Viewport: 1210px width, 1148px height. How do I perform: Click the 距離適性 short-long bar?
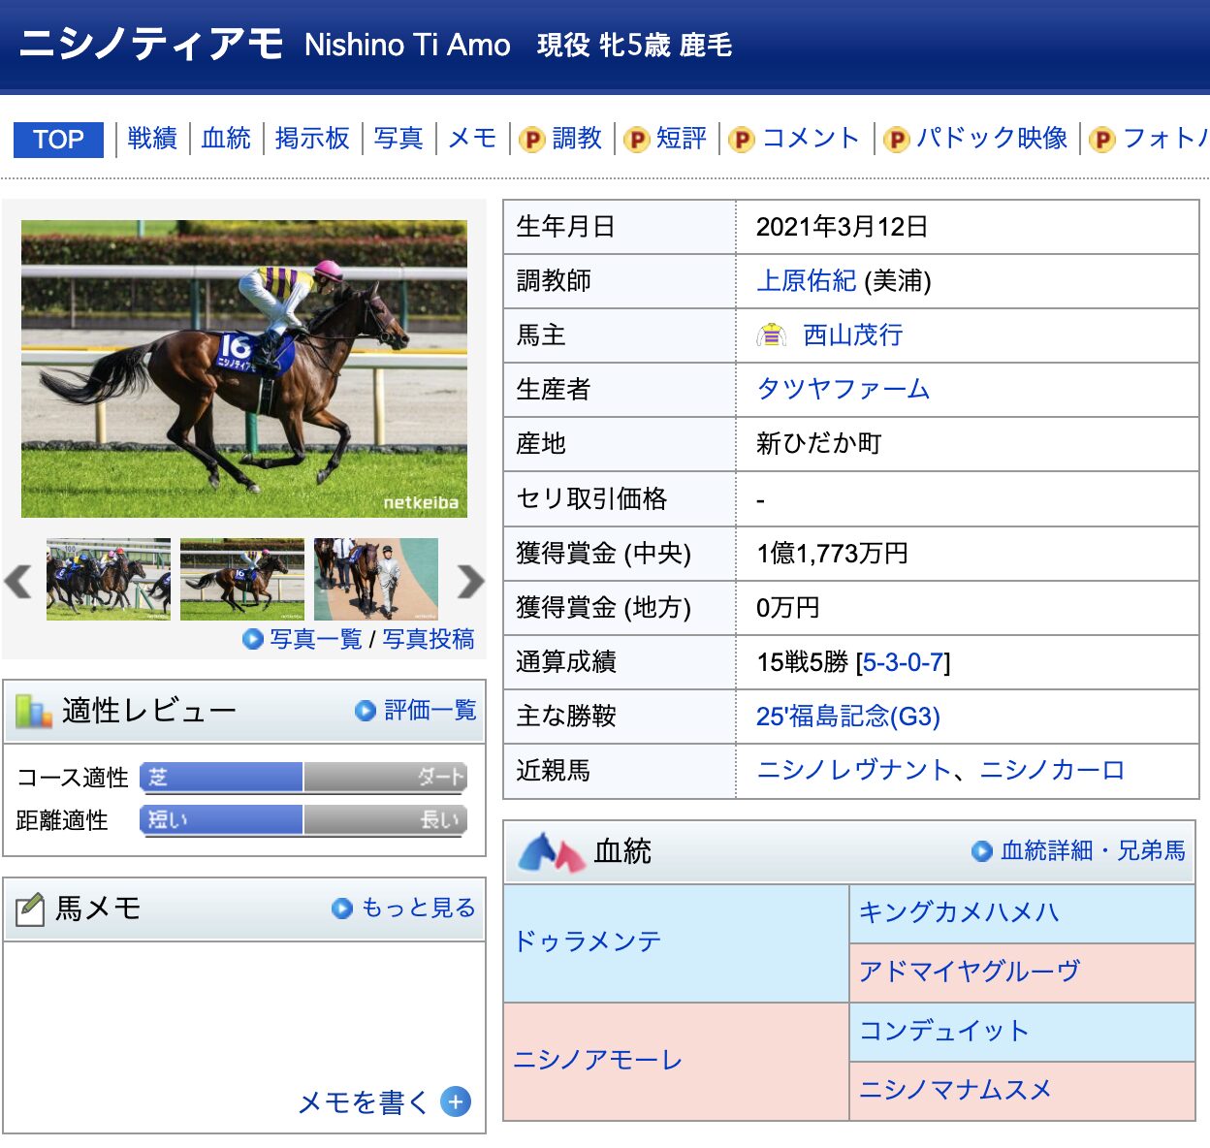304,820
